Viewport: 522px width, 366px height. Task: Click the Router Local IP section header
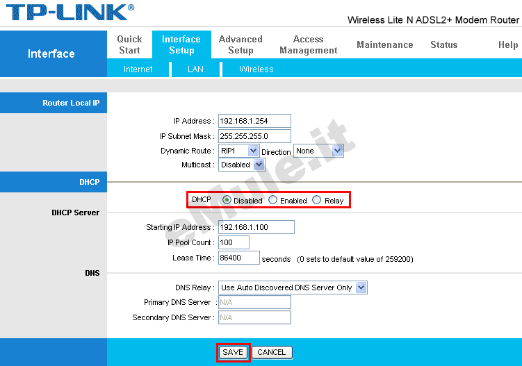tap(54, 103)
